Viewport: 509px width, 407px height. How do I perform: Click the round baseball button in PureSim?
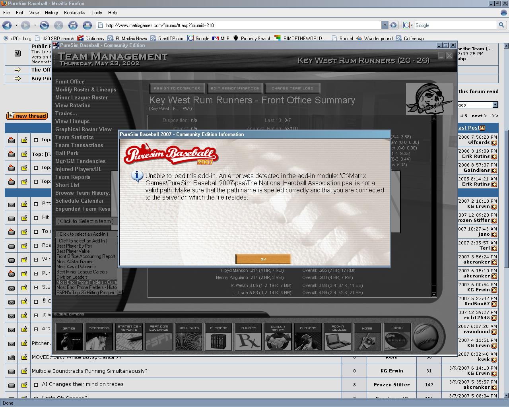426,337
